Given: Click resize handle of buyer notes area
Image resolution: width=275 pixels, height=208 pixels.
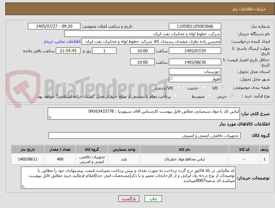Looking at the screenshot, I should (x=23, y=186).
